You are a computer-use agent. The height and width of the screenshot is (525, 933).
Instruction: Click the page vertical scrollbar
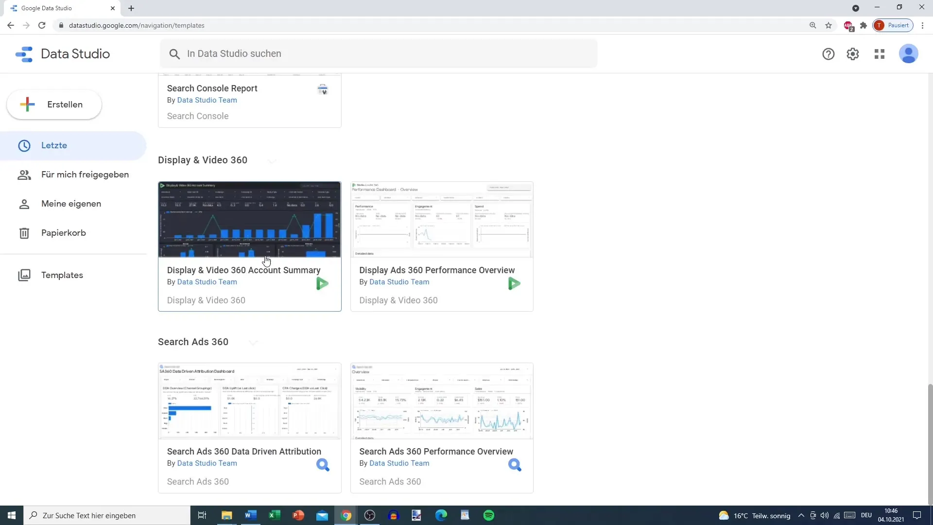tap(930, 444)
